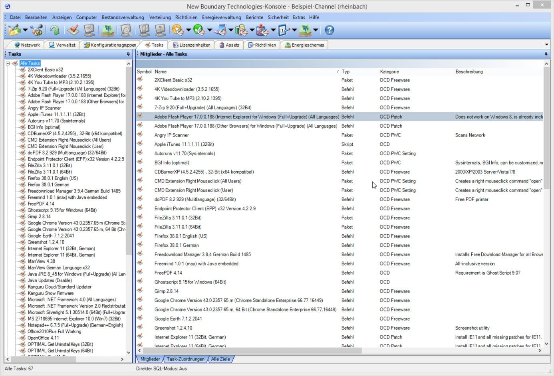Open the tab overflow chevron on the right
The width and height of the screenshot is (554, 376).
pos(547,45)
